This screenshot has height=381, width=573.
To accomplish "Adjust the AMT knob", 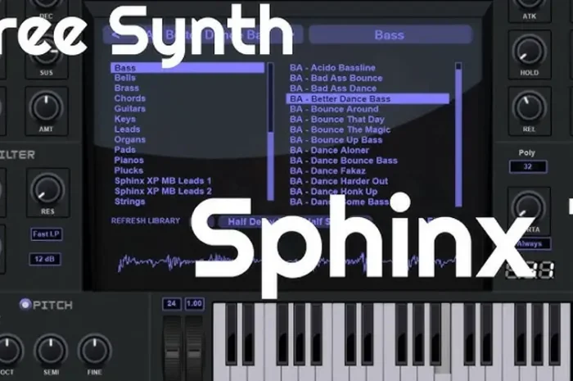I will coord(47,107).
